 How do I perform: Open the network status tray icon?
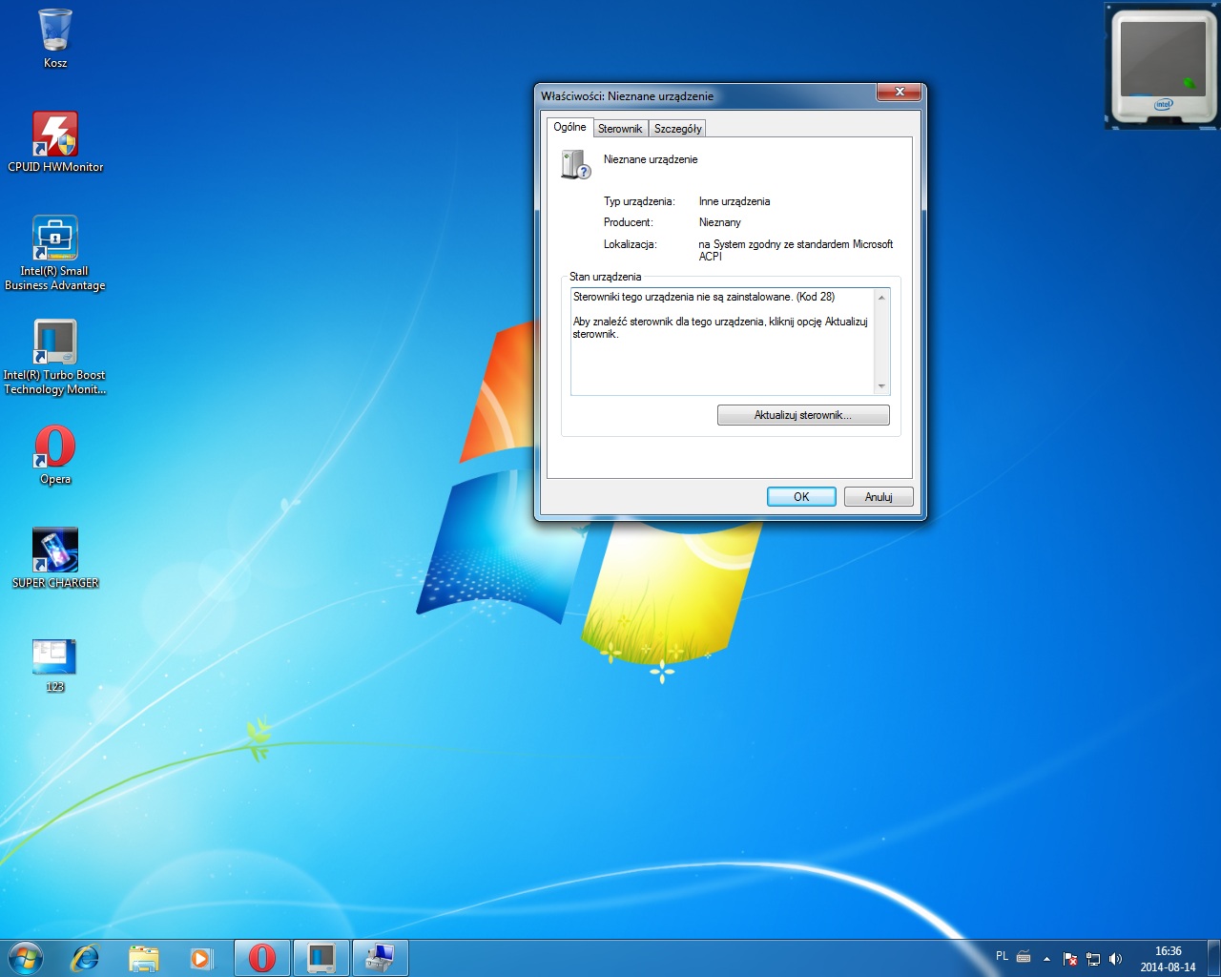coord(1093,959)
